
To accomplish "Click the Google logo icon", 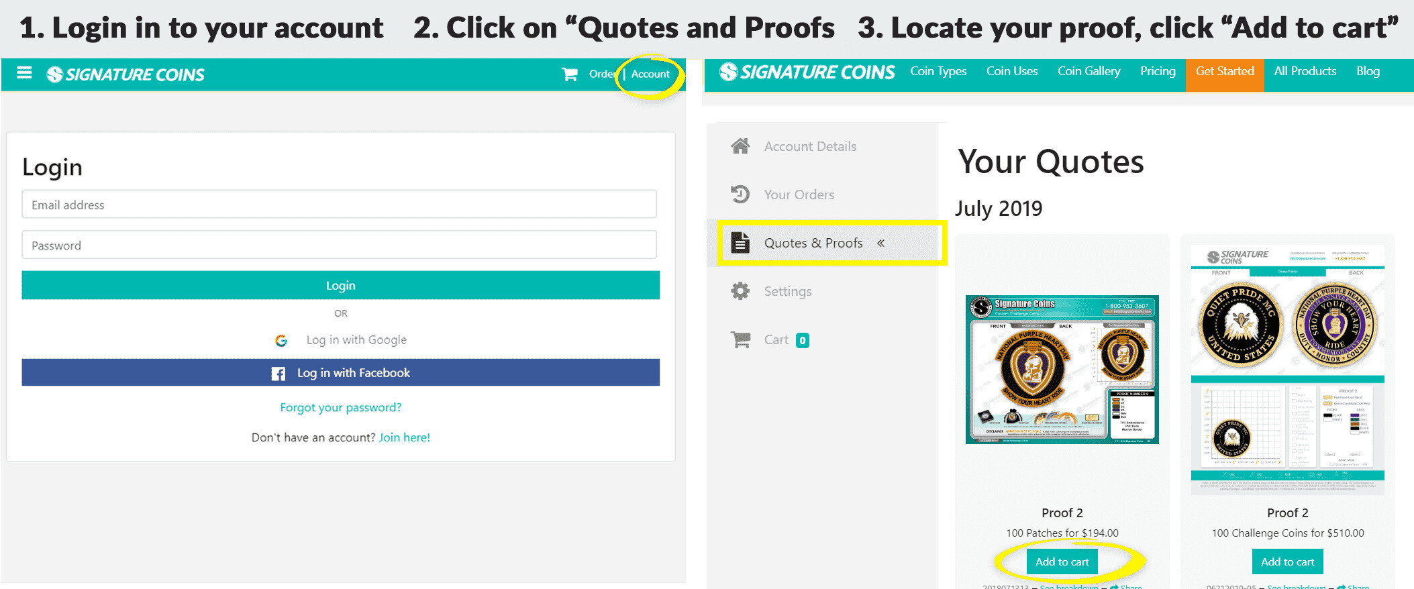I will [281, 341].
